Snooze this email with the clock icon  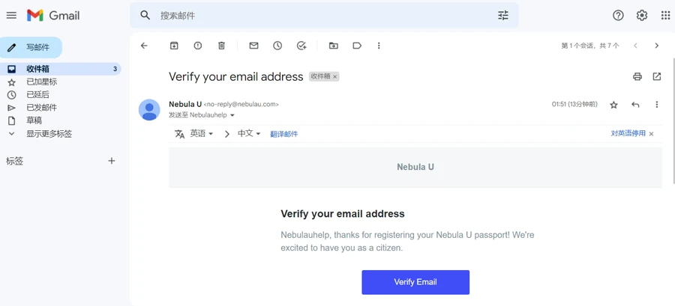pyautogui.click(x=277, y=46)
